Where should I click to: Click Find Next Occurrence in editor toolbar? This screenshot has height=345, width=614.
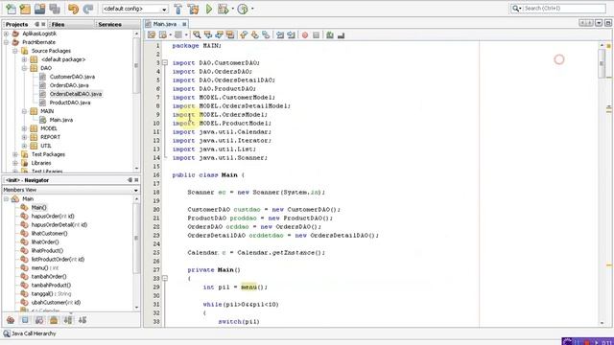pyautogui.click(x=219, y=35)
